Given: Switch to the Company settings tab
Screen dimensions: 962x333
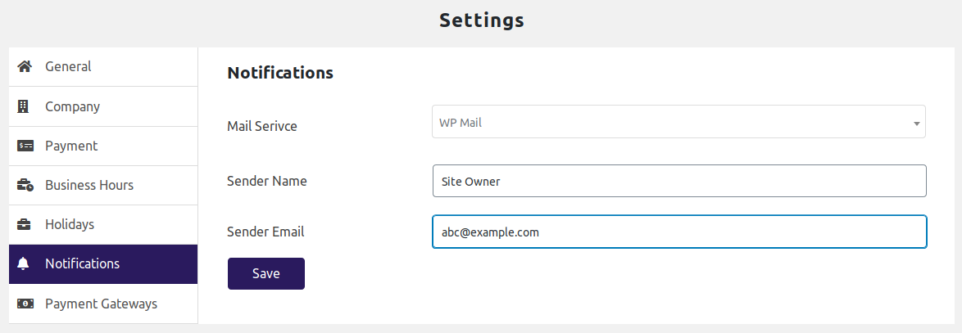Looking at the screenshot, I should pos(72,106).
